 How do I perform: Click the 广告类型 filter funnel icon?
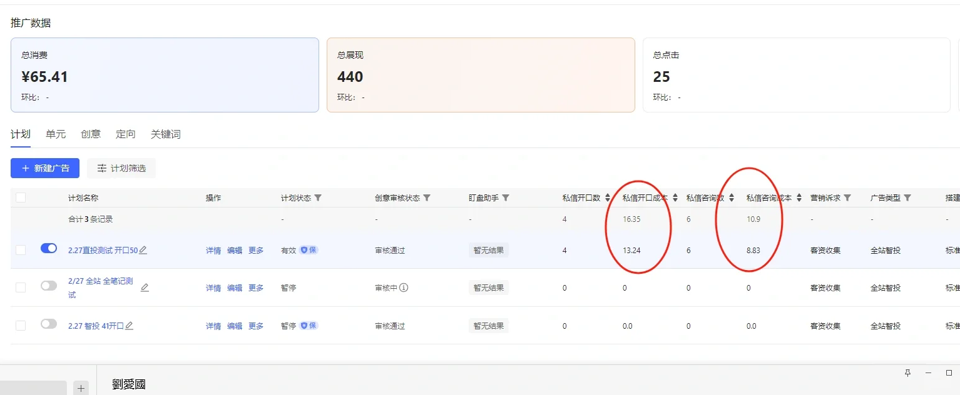point(907,198)
